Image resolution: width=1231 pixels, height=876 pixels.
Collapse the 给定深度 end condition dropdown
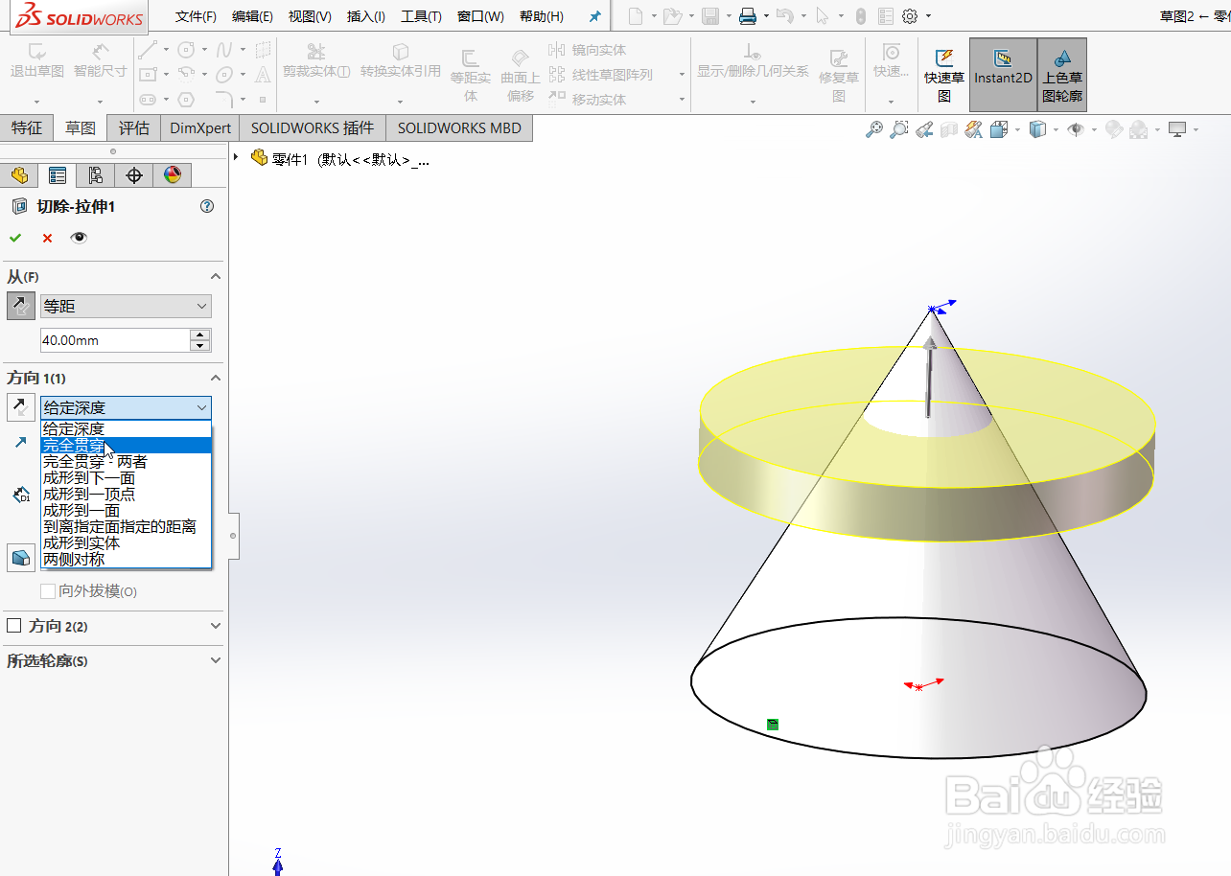pyautogui.click(x=126, y=407)
